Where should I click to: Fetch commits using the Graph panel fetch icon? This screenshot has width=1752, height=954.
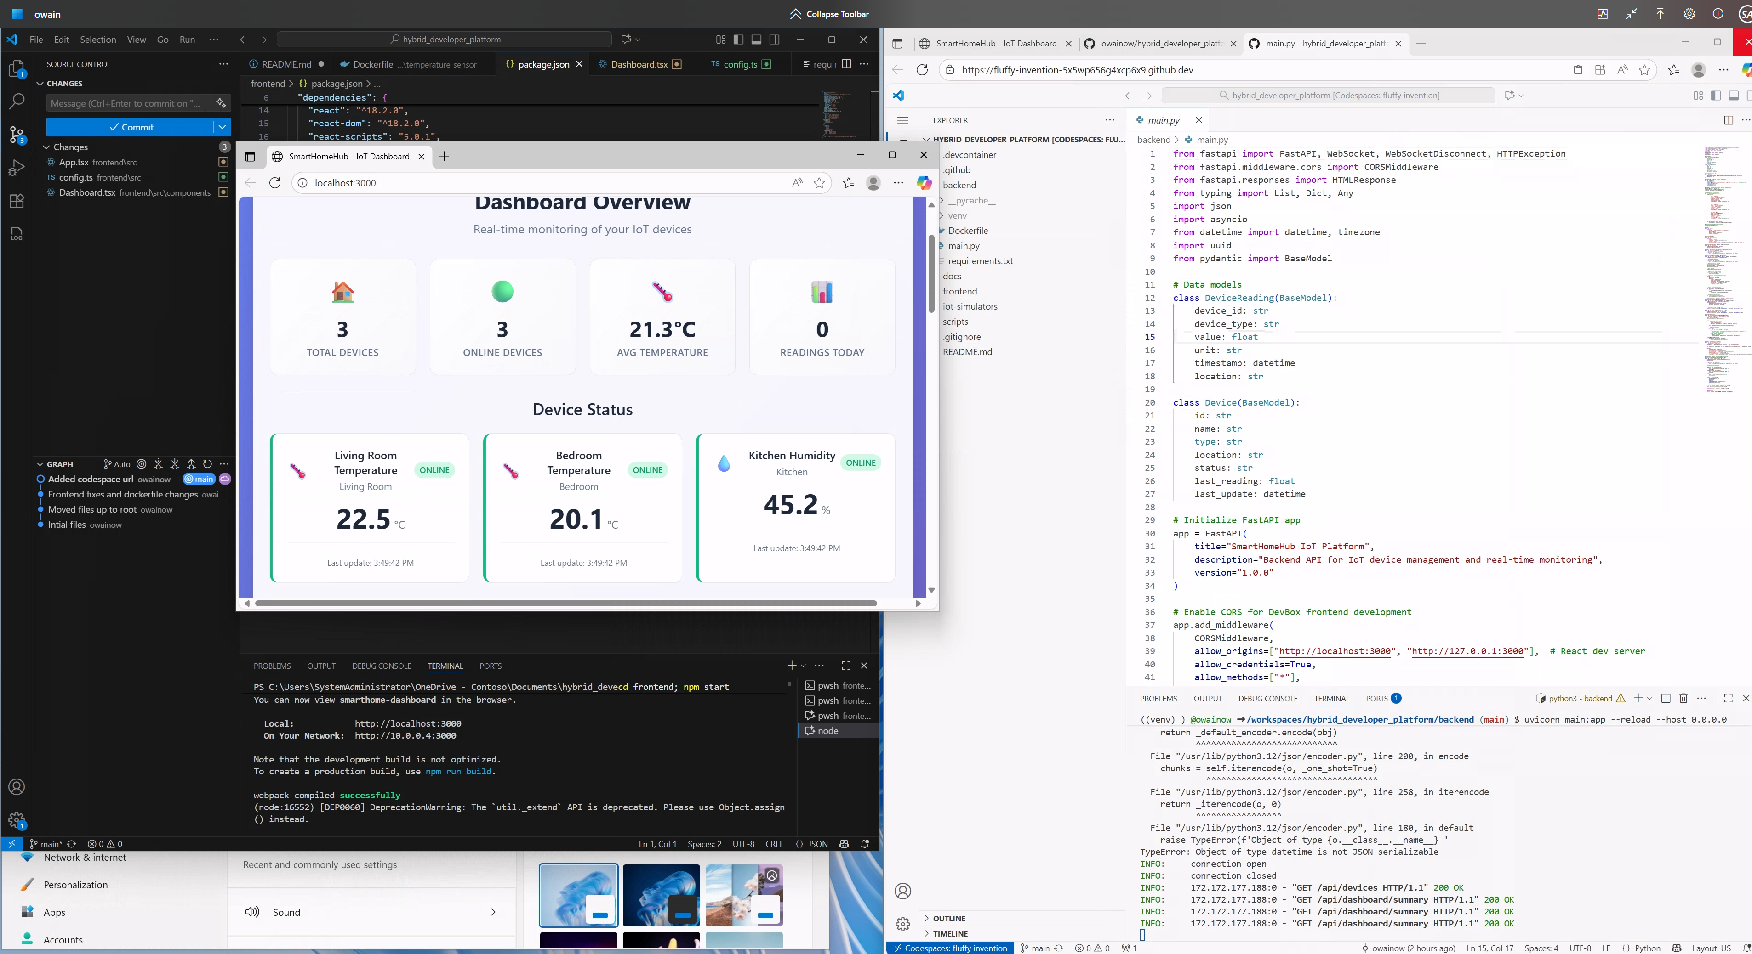[x=159, y=464]
